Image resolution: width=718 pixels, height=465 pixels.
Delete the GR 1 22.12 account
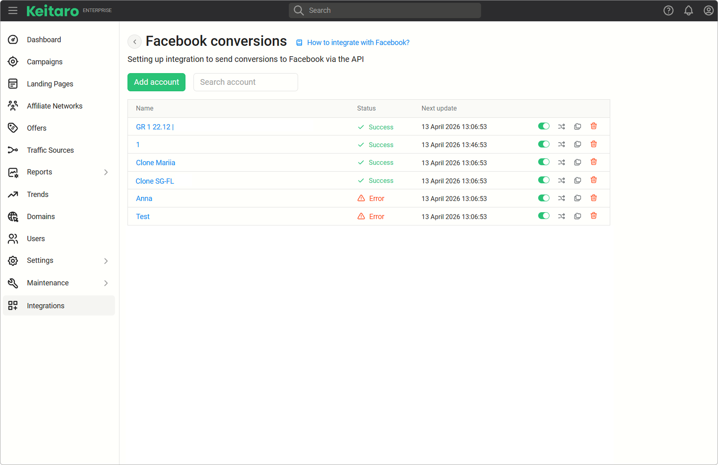tap(593, 126)
